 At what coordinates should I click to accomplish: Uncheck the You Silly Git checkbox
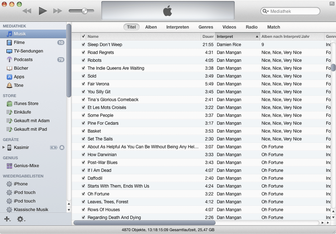pos(83,92)
